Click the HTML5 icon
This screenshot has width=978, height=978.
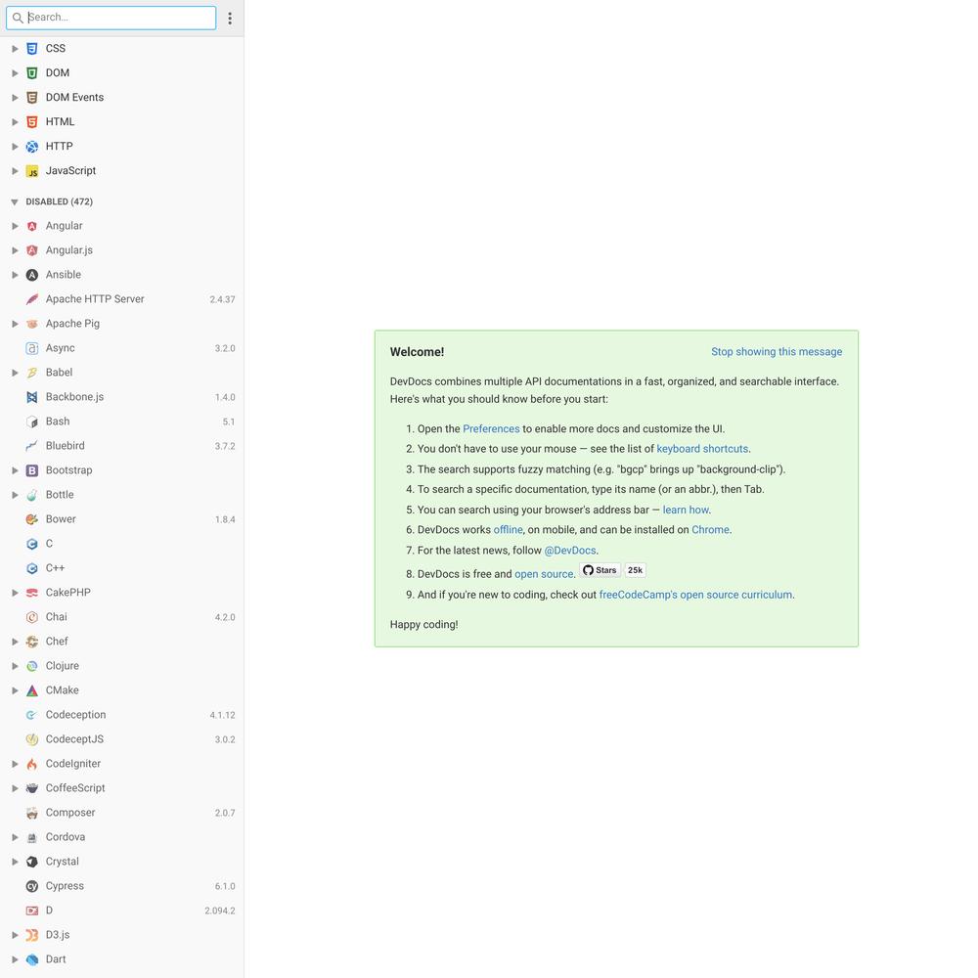coord(32,121)
